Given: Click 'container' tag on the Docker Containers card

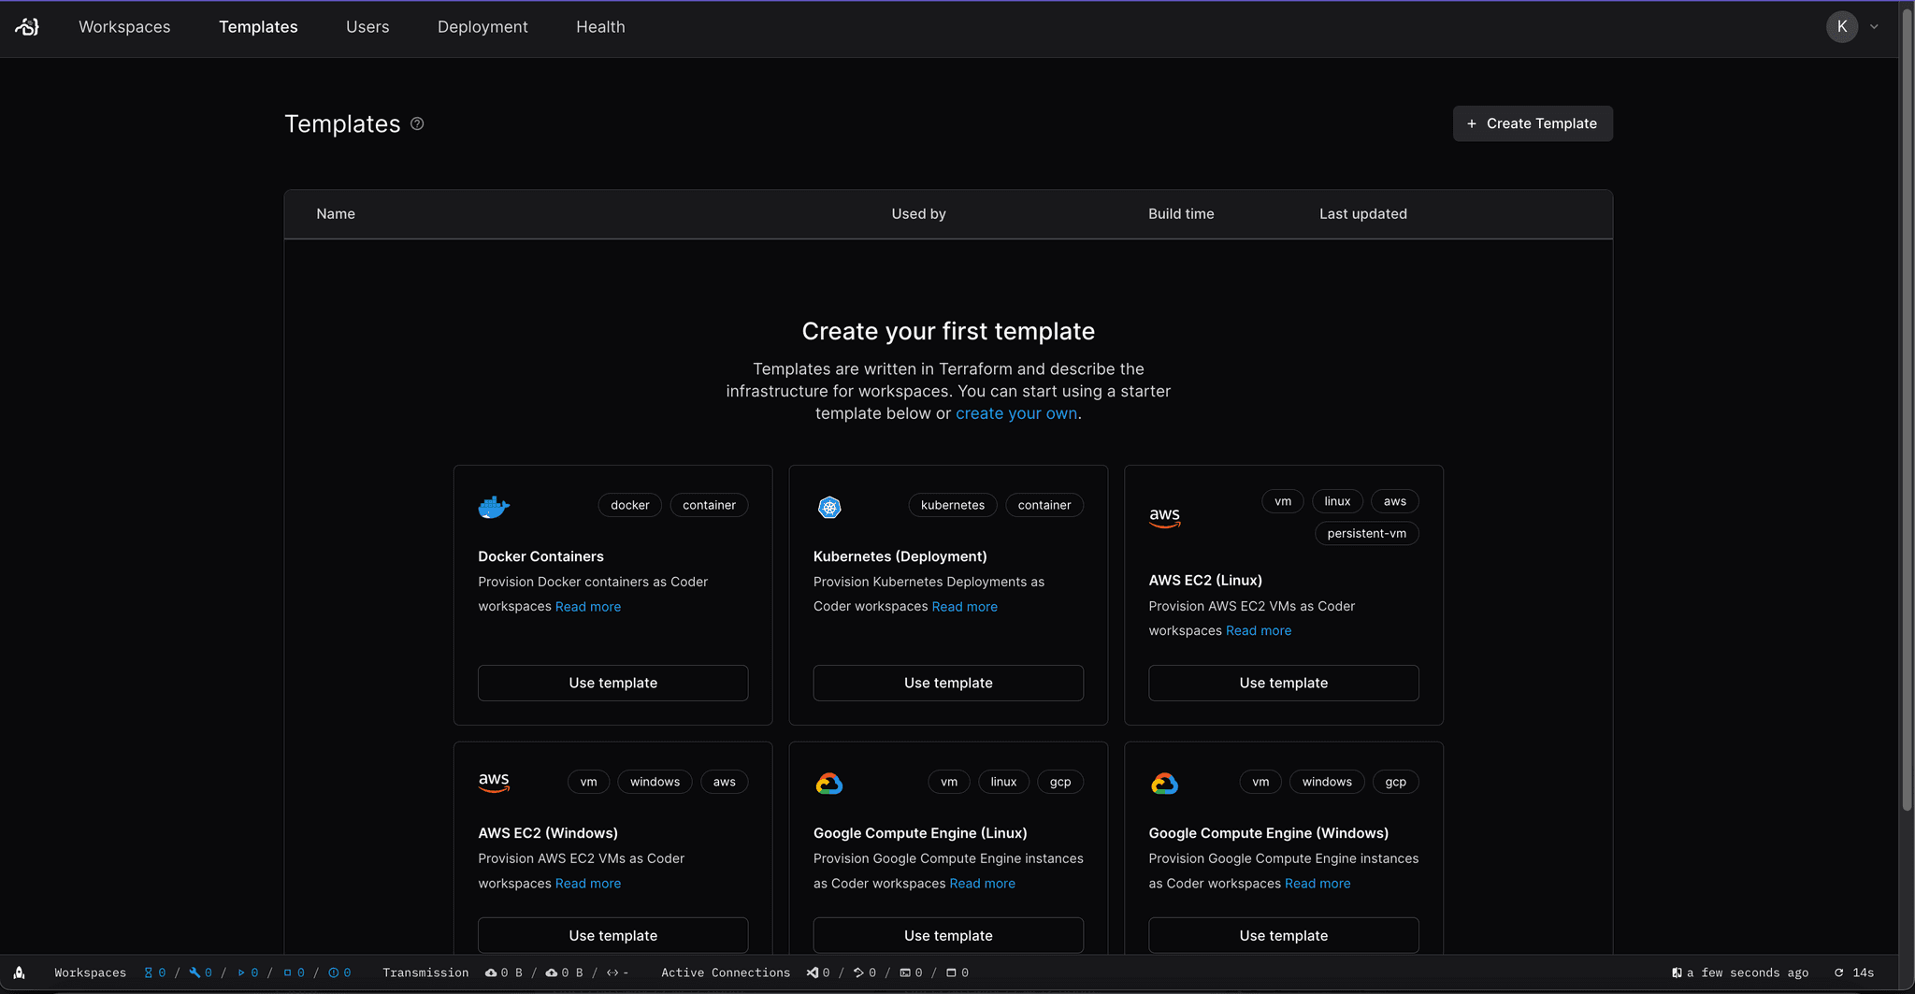Looking at the screenshot, I should coord(709,505).
